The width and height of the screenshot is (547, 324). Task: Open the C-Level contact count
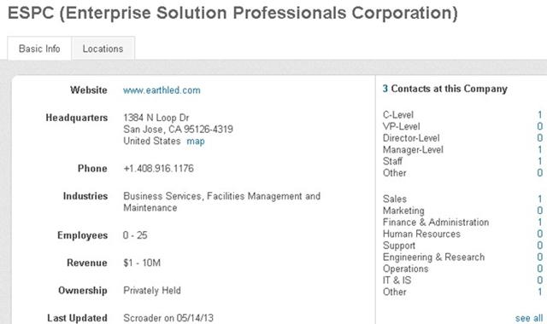[539, 115]
